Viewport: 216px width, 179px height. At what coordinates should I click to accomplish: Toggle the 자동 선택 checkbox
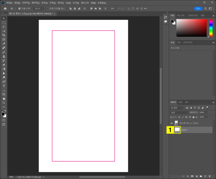(x=19, y=8)
